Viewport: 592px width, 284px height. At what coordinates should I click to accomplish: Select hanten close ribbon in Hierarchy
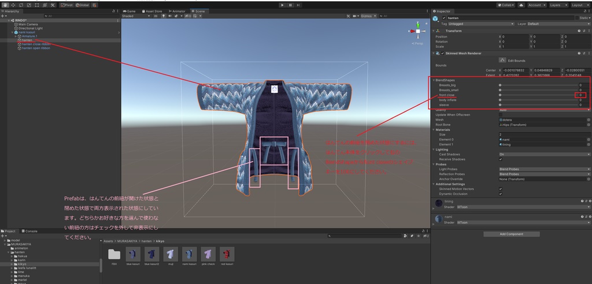click(36, 44)
